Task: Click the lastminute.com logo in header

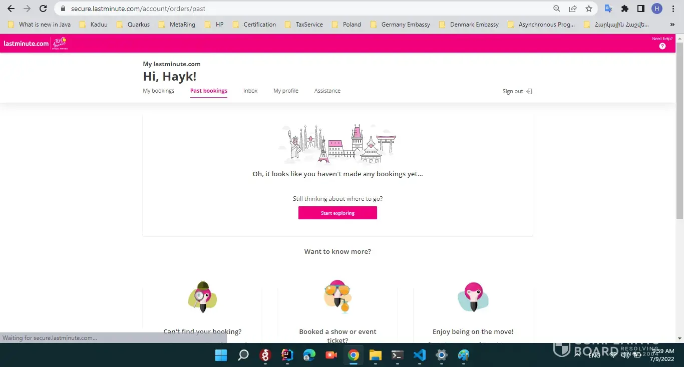Action: tap(26, 44)
